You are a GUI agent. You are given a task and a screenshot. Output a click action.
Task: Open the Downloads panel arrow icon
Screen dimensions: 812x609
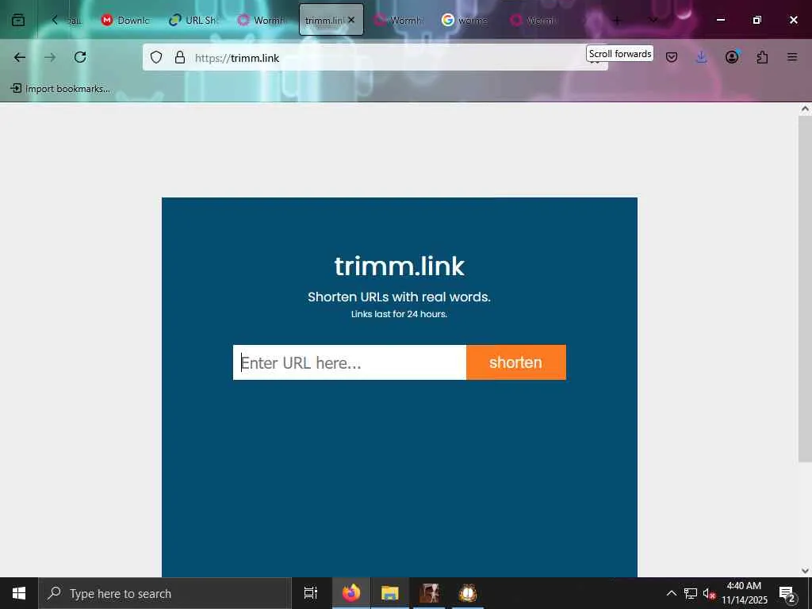point(702,57)
